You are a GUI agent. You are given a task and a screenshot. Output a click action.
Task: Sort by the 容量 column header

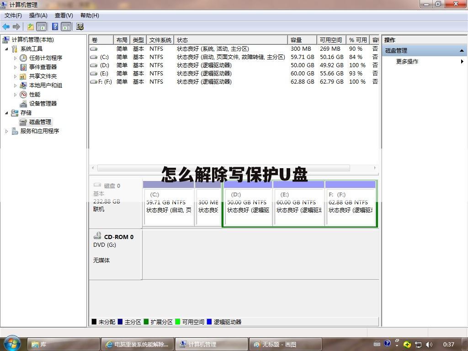303,40
